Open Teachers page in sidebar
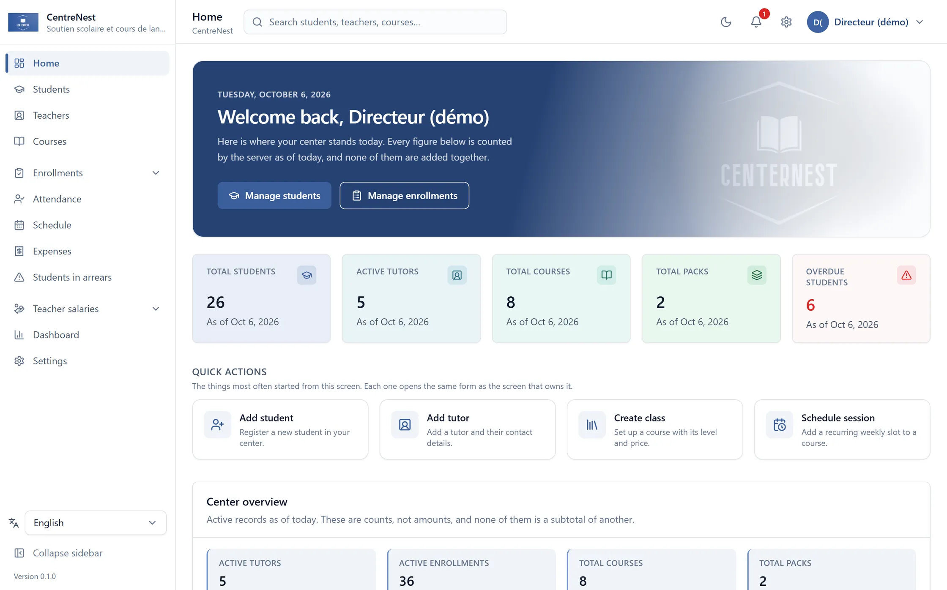The height and width of the screenshot is (590, 947). [88, 115]
